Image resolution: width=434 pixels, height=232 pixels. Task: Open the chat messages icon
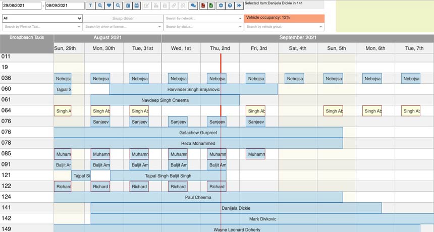tap(192, 6)
